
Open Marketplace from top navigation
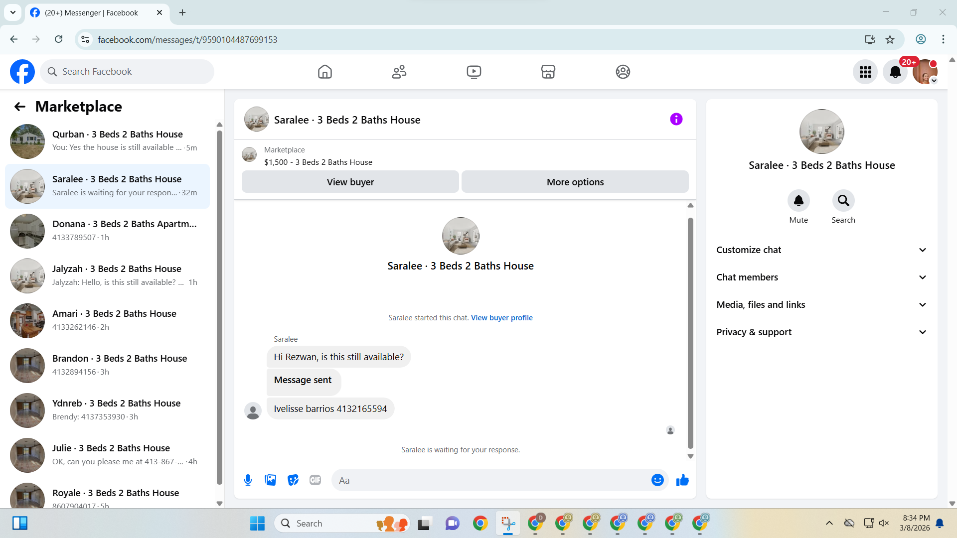(548, 72)
